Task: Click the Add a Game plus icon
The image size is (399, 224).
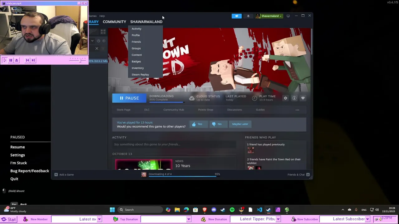Action: point(56,175)
